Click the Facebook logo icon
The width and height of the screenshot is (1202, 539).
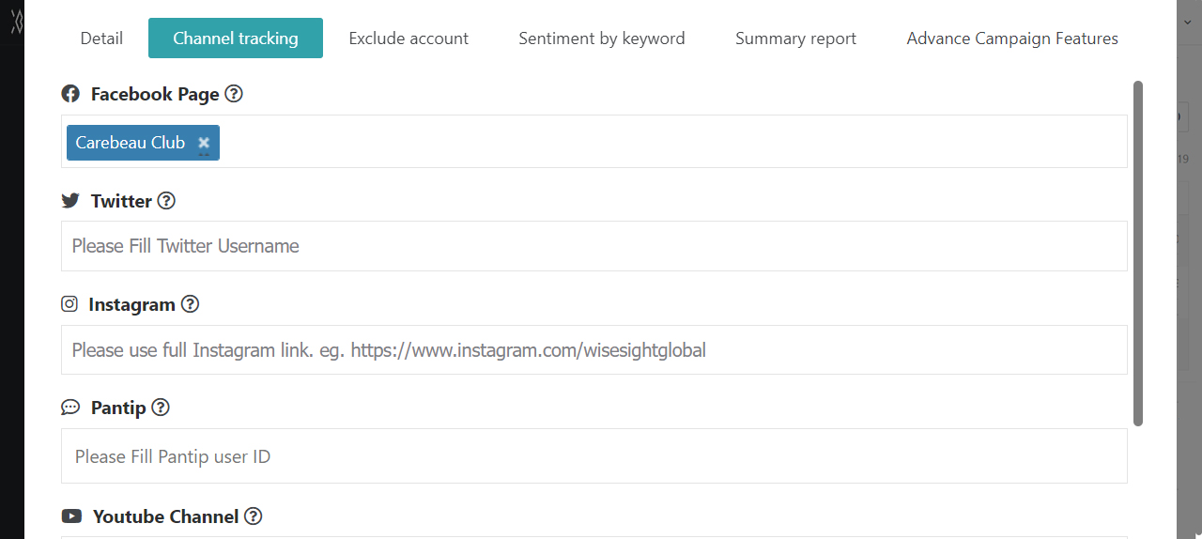pyautogui.click(x=70, y=94)
